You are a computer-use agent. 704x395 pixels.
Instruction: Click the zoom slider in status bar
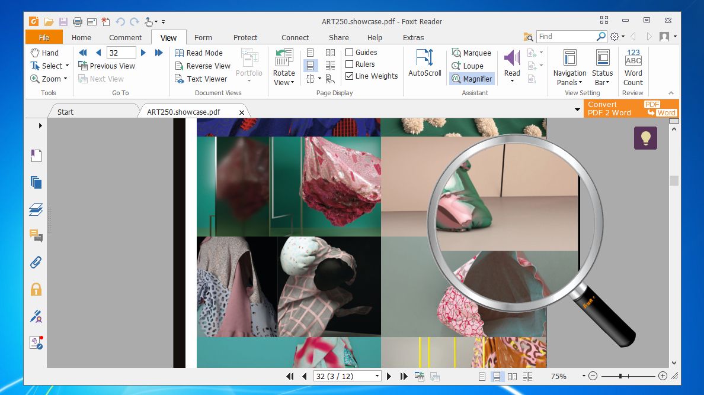pos(621,376)
